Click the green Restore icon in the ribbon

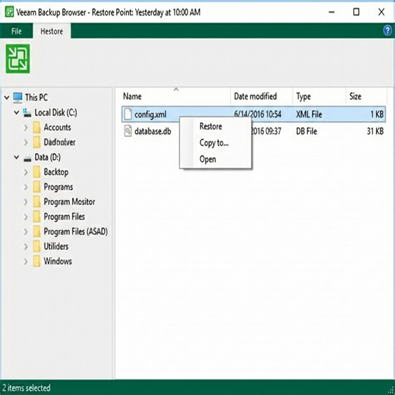point(17,58)
